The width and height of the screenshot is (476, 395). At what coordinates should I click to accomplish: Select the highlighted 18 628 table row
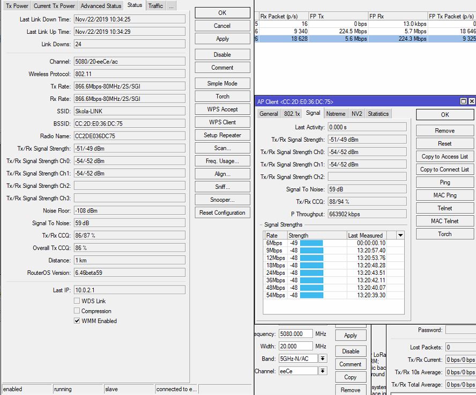click(365, 39)
